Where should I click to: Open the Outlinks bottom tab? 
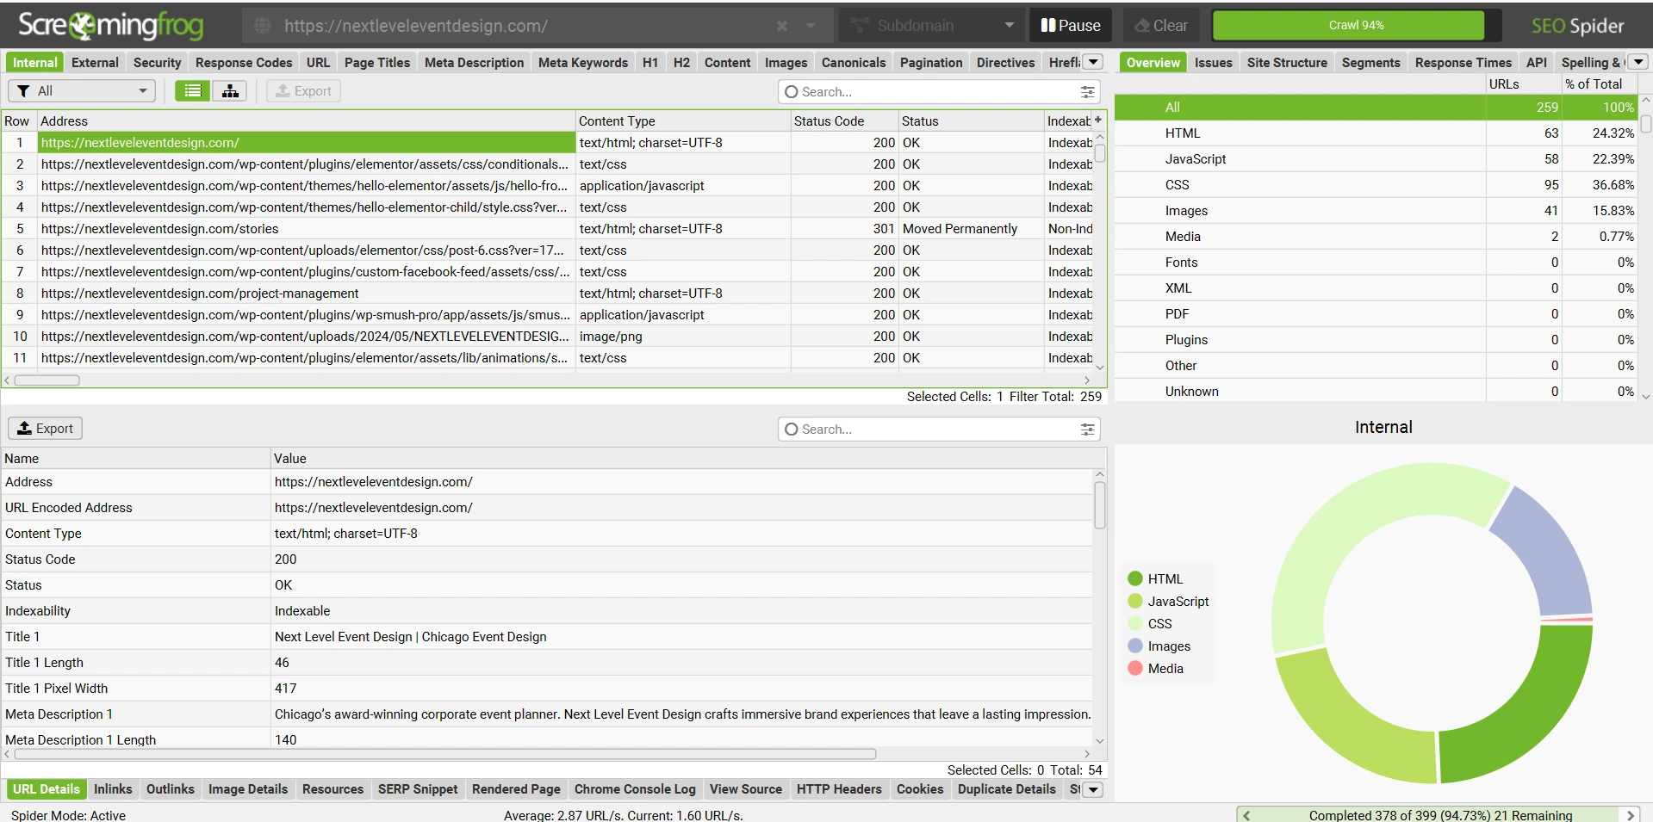click(x=171, y=789)
